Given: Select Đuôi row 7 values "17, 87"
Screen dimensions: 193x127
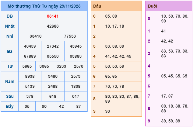Looking at the screenshot, I should pos(167,96).
